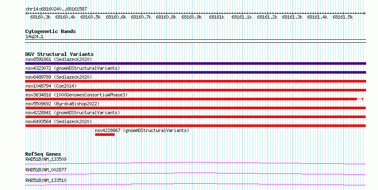Click the RefSeq Genes track title
This screenshot has width=378, height=190.
click(x=43, y=154)
